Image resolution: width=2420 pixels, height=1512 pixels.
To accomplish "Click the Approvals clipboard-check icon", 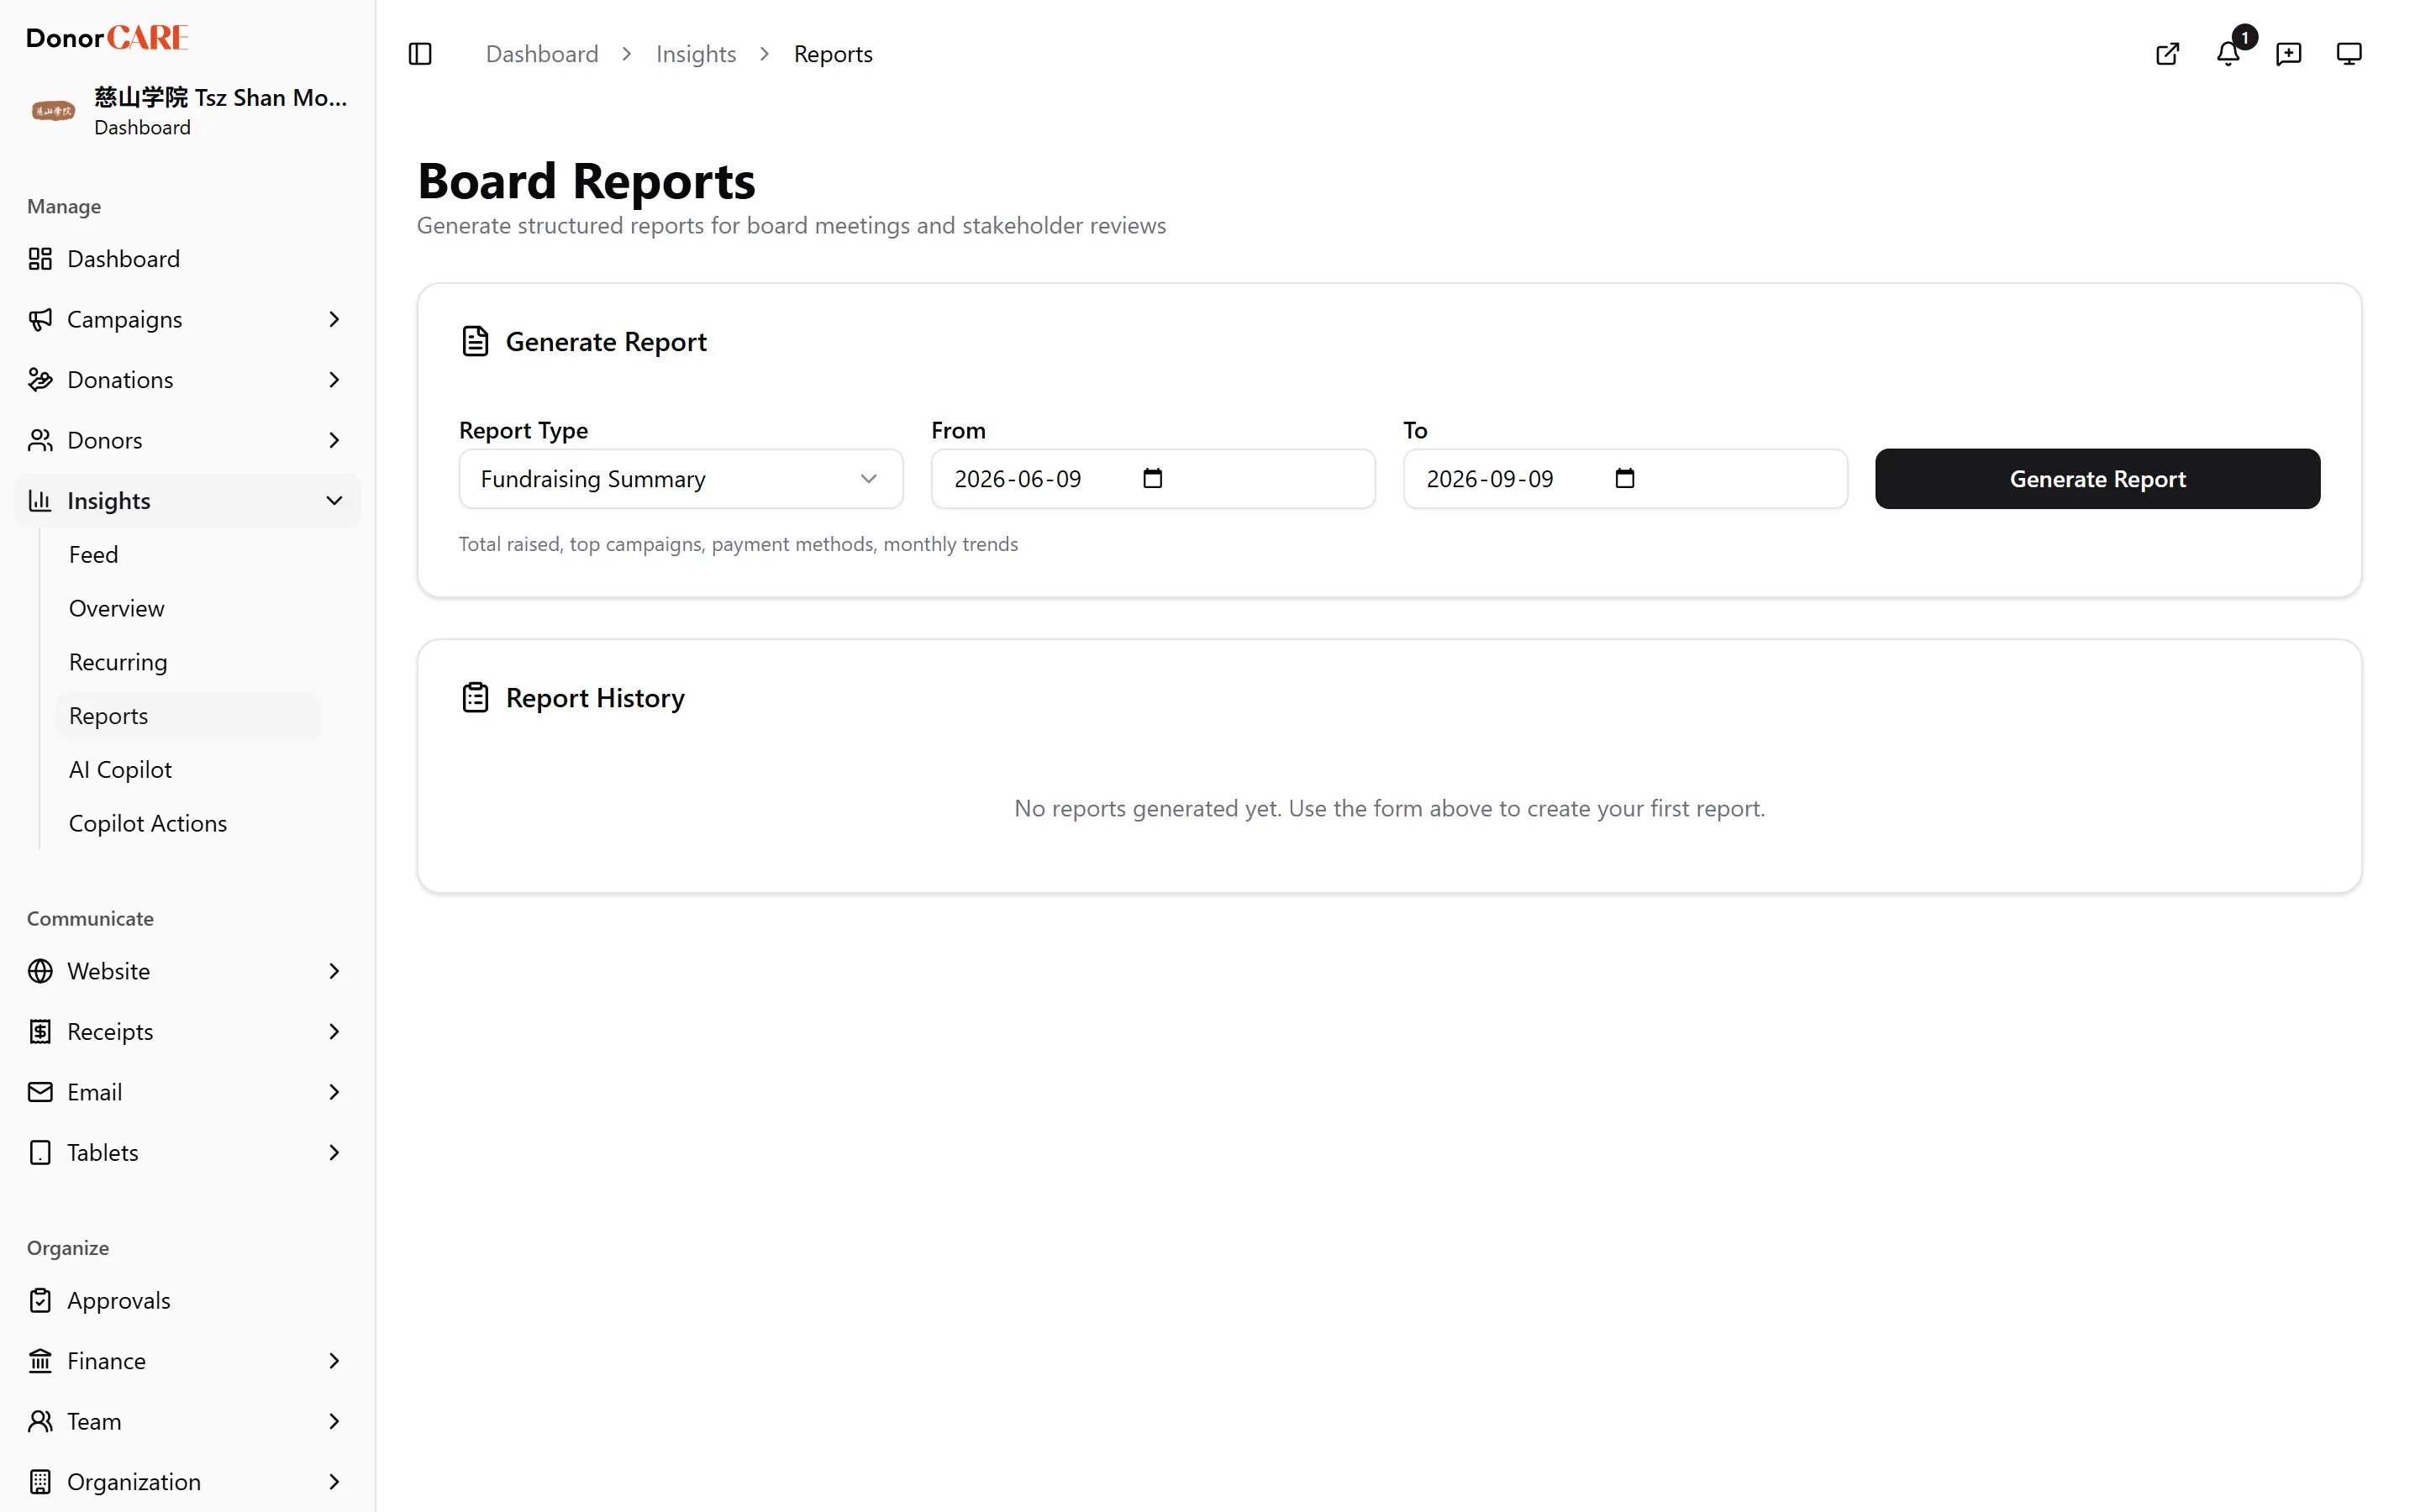I will [40, 1301].
